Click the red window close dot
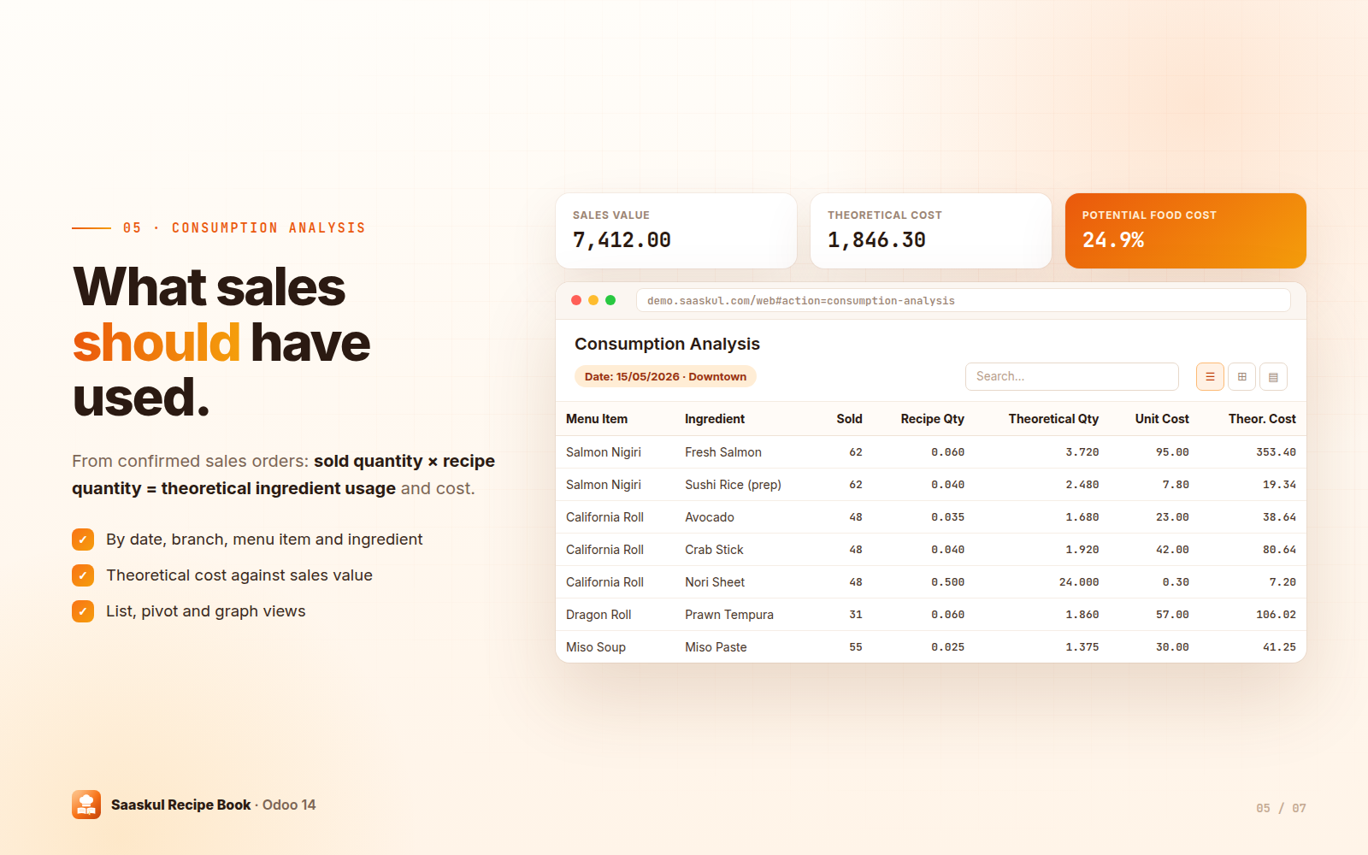The width and height of the screenshot is (1368, 855). coord(576,300)
